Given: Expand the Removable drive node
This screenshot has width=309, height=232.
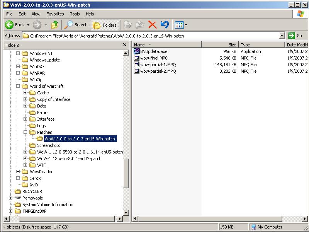Looking at the screenshot, I should point(11,198).
